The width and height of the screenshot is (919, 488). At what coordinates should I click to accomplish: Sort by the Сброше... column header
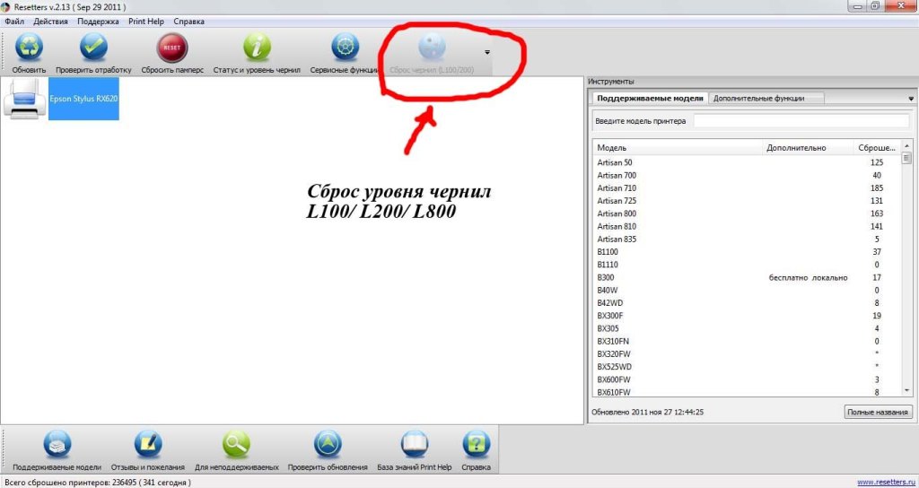877,148
